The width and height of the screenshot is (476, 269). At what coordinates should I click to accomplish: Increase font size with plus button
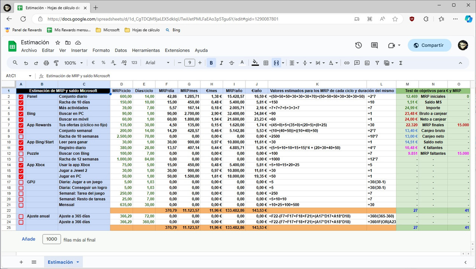(200, 63)
